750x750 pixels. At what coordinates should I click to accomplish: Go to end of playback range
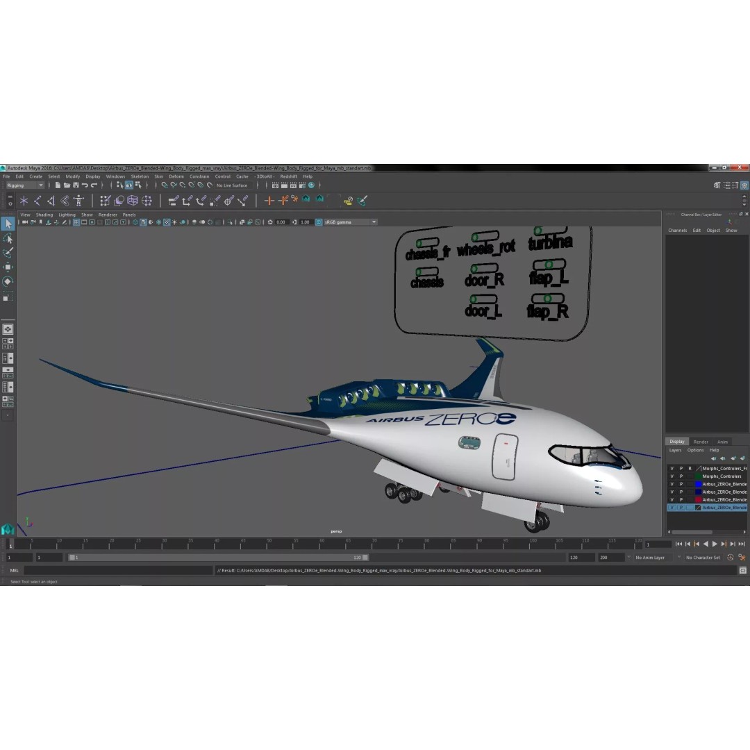coord(742,544)
